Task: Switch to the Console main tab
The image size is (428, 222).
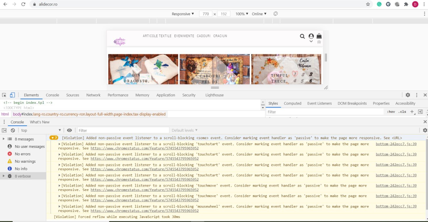Action: pyautogui.click(x=52, y=95)
